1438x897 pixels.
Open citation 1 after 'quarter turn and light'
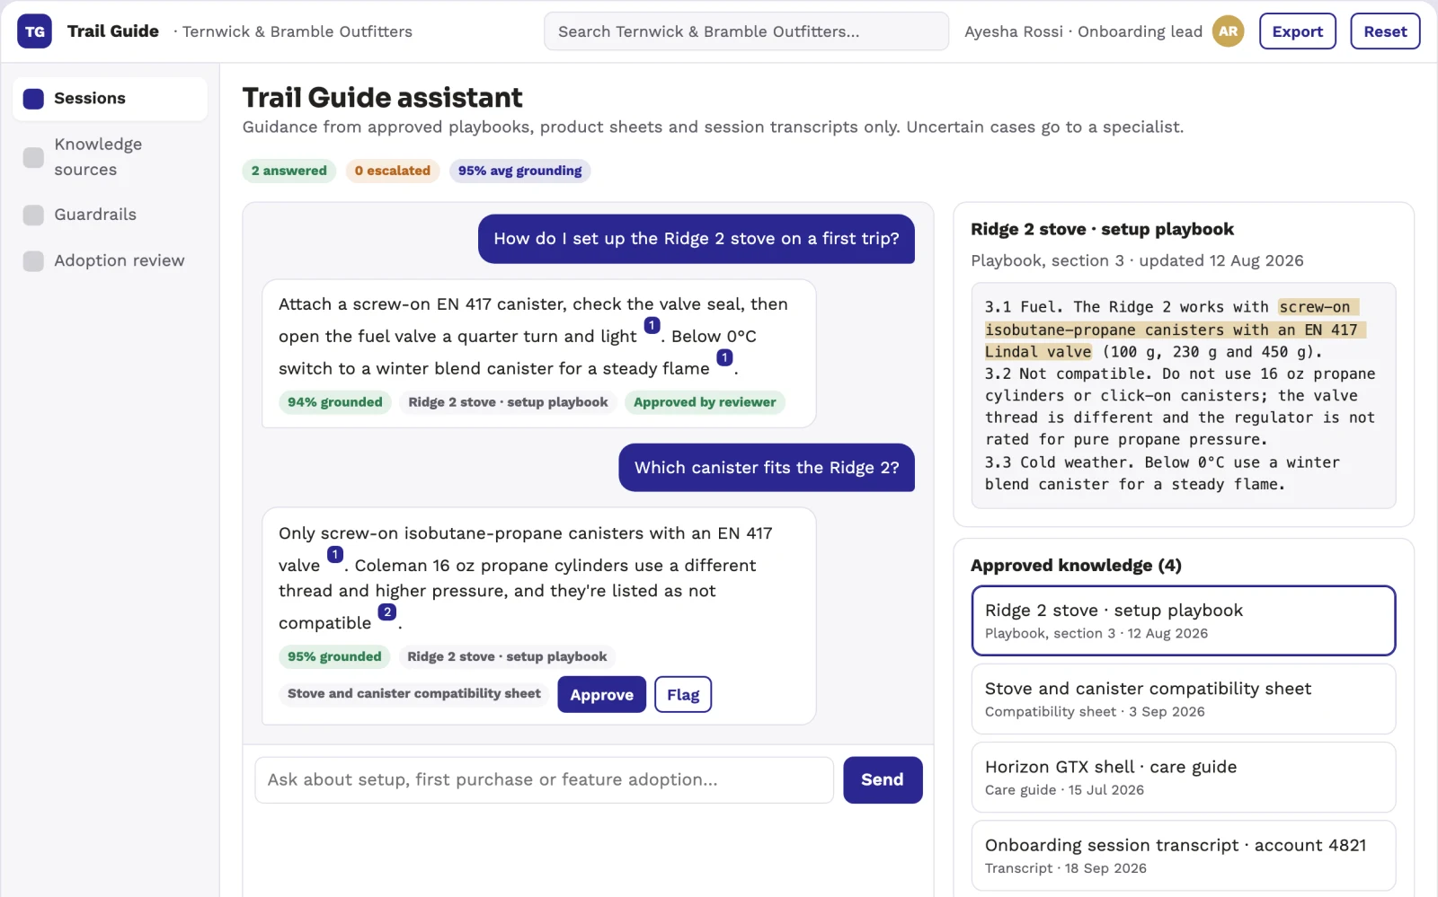[652, 325]
